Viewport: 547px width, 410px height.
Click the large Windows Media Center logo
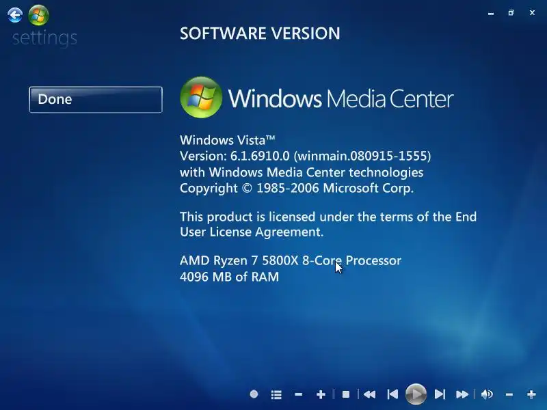coord(317,98)
